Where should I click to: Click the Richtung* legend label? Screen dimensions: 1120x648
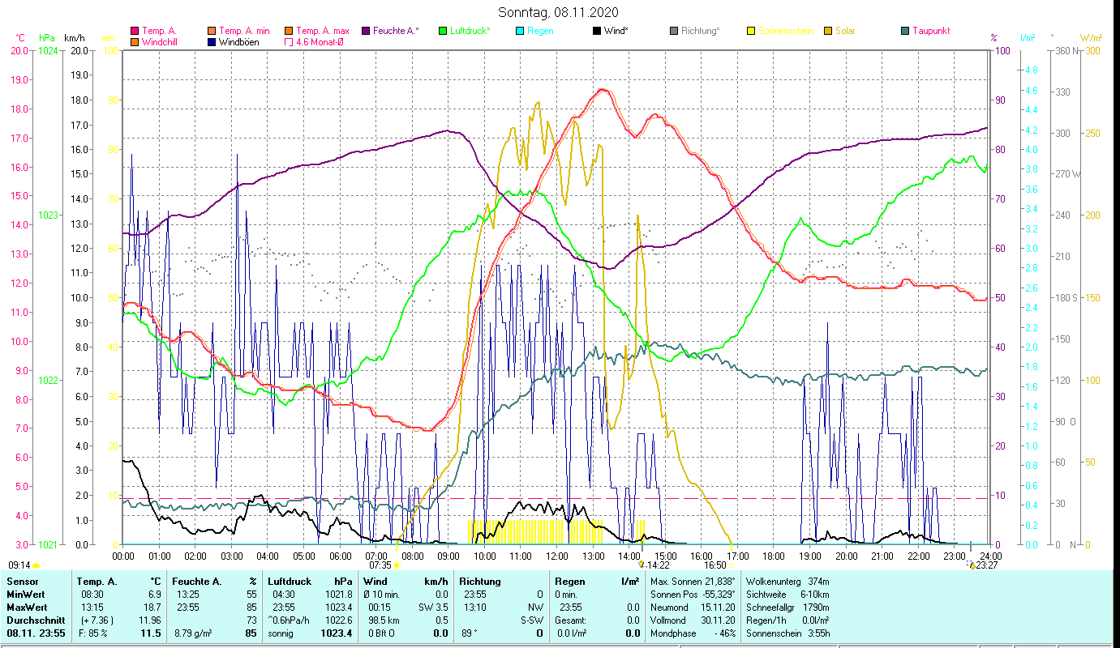[701, 31]
